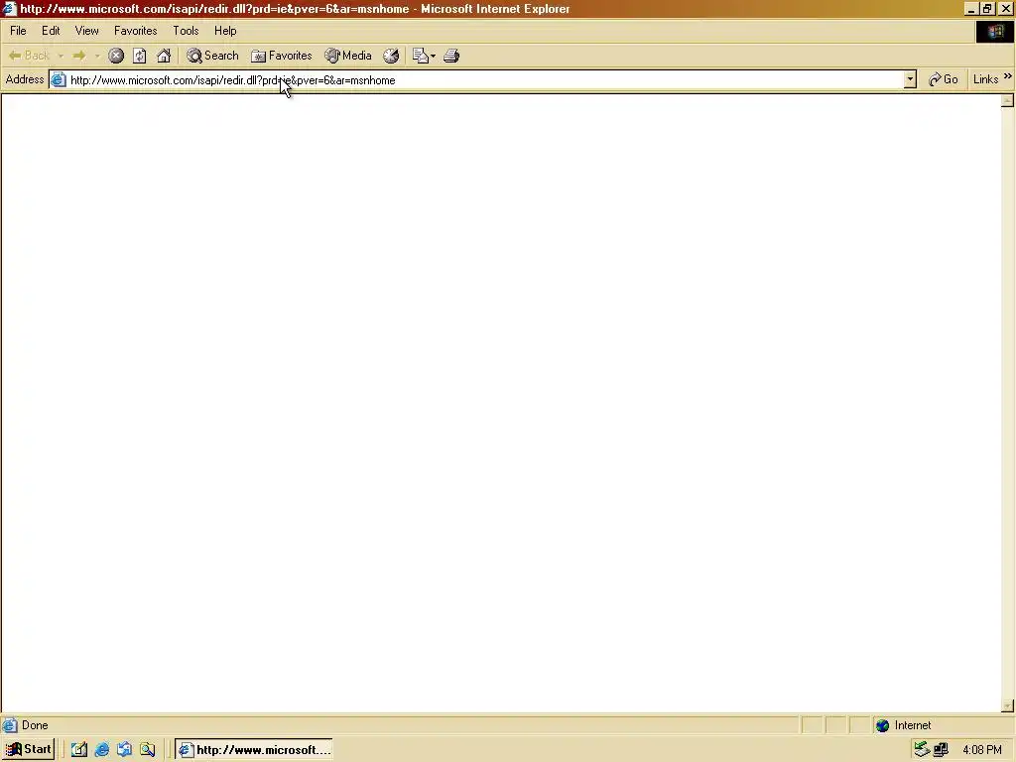This screenshot has height=762, width=1016.
Task: Click the status bar page icon
Action: point(10,725)
